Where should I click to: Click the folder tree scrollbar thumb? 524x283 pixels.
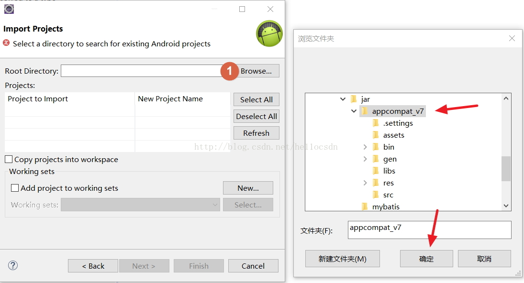point(506,169)
